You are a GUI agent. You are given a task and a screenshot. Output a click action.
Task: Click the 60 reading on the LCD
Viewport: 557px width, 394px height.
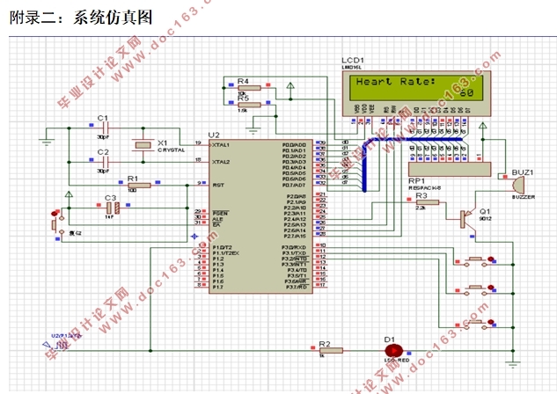pos(466,92)
